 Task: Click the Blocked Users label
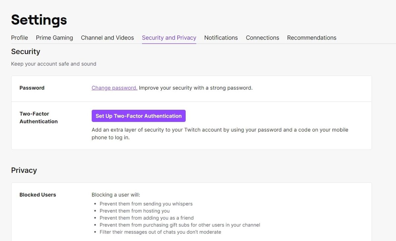pyautogui.click(x=38, y=195)
